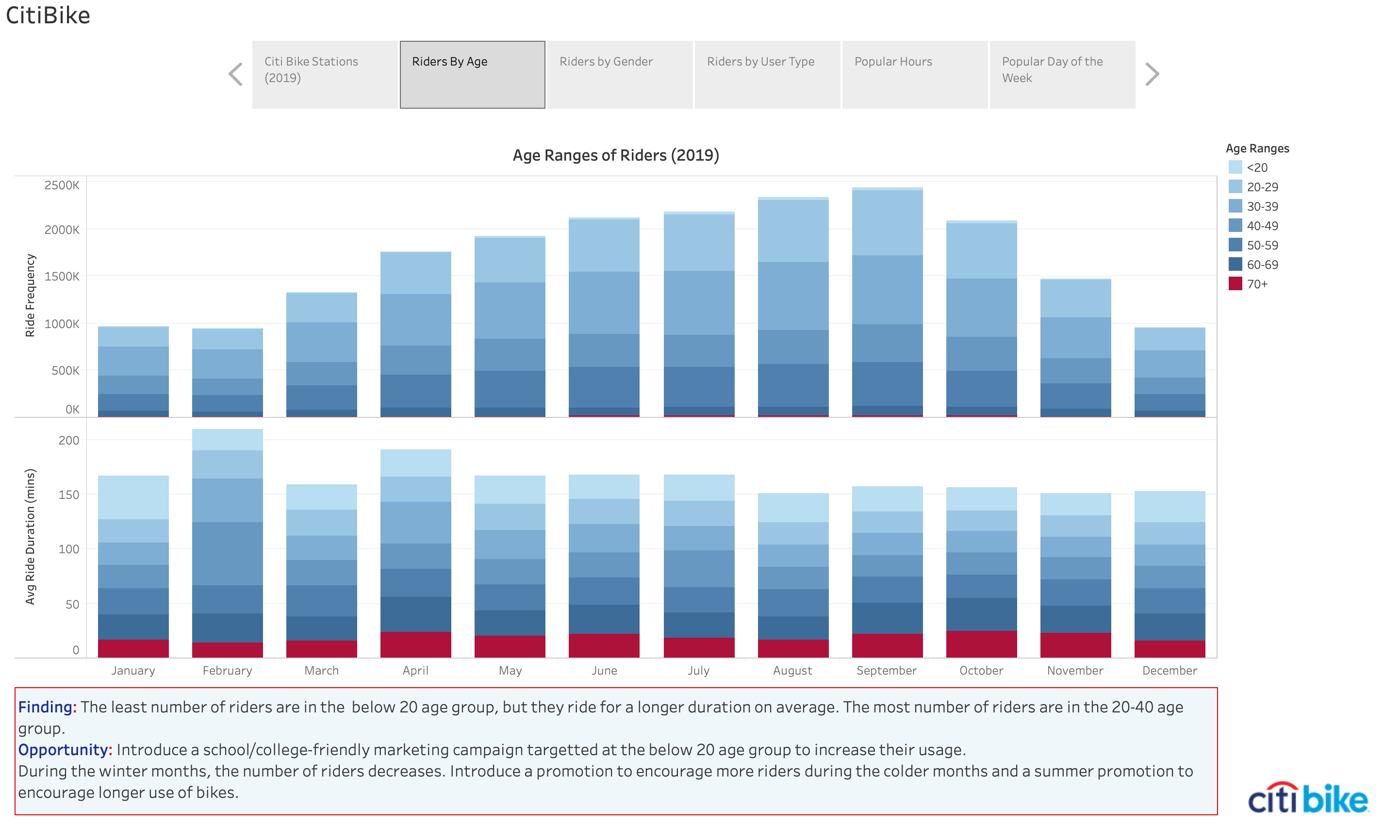1384x825 pixels.
Task: Select June's 50-59 ride frequency segment
Action: point(604,387)
